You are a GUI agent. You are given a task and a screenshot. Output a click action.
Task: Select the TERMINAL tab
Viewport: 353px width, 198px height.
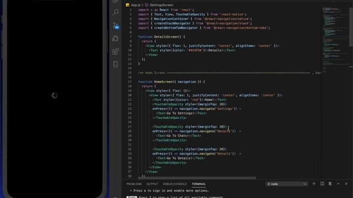click(x=199, y=184)
